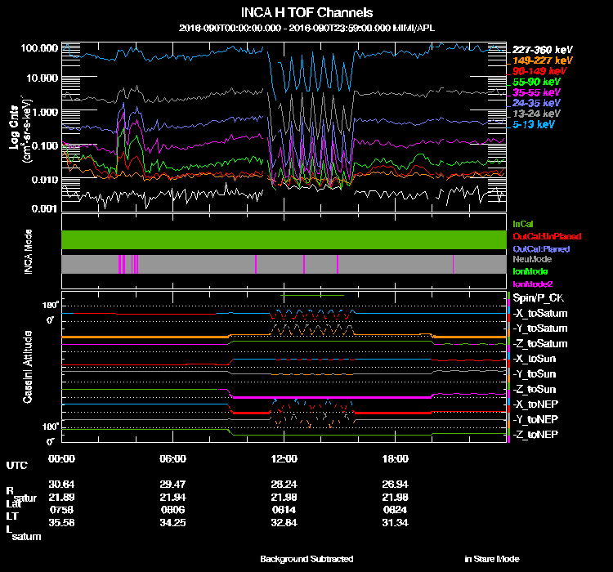Viewport: 613px width, 572px height.
Task: Select the -Z_toNEP attitude label
Action: tap(536, 434)
